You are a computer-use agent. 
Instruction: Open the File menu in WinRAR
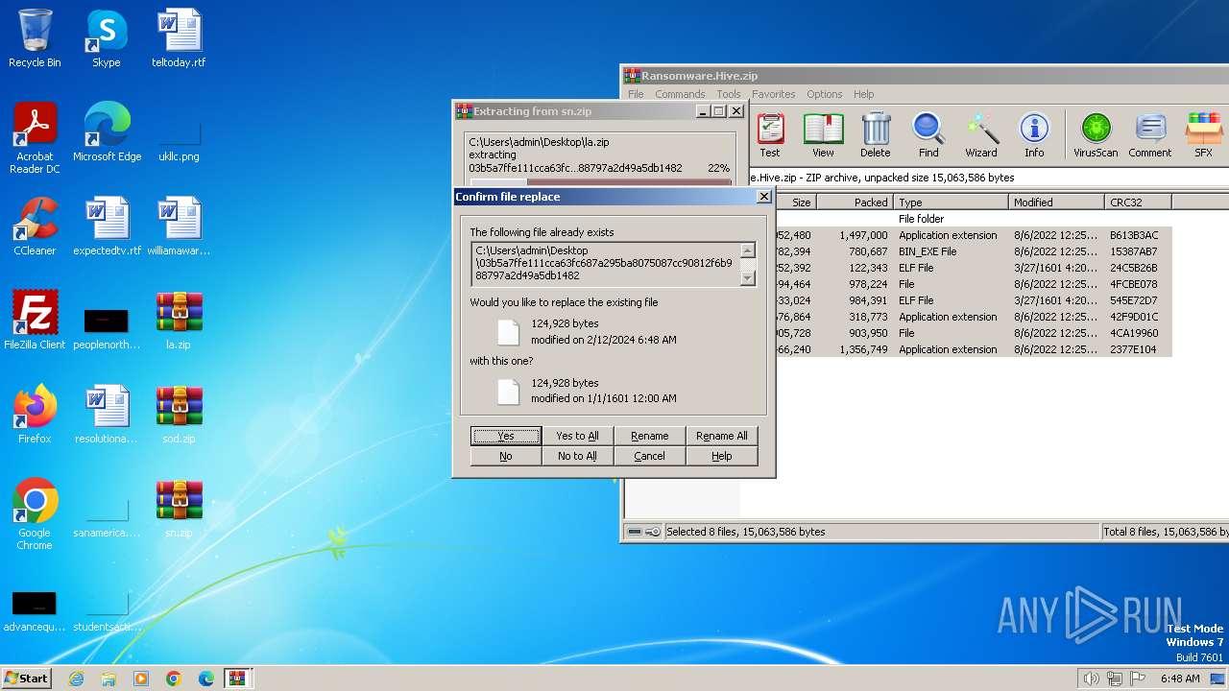pyautogui.click(x=636, y=94)
